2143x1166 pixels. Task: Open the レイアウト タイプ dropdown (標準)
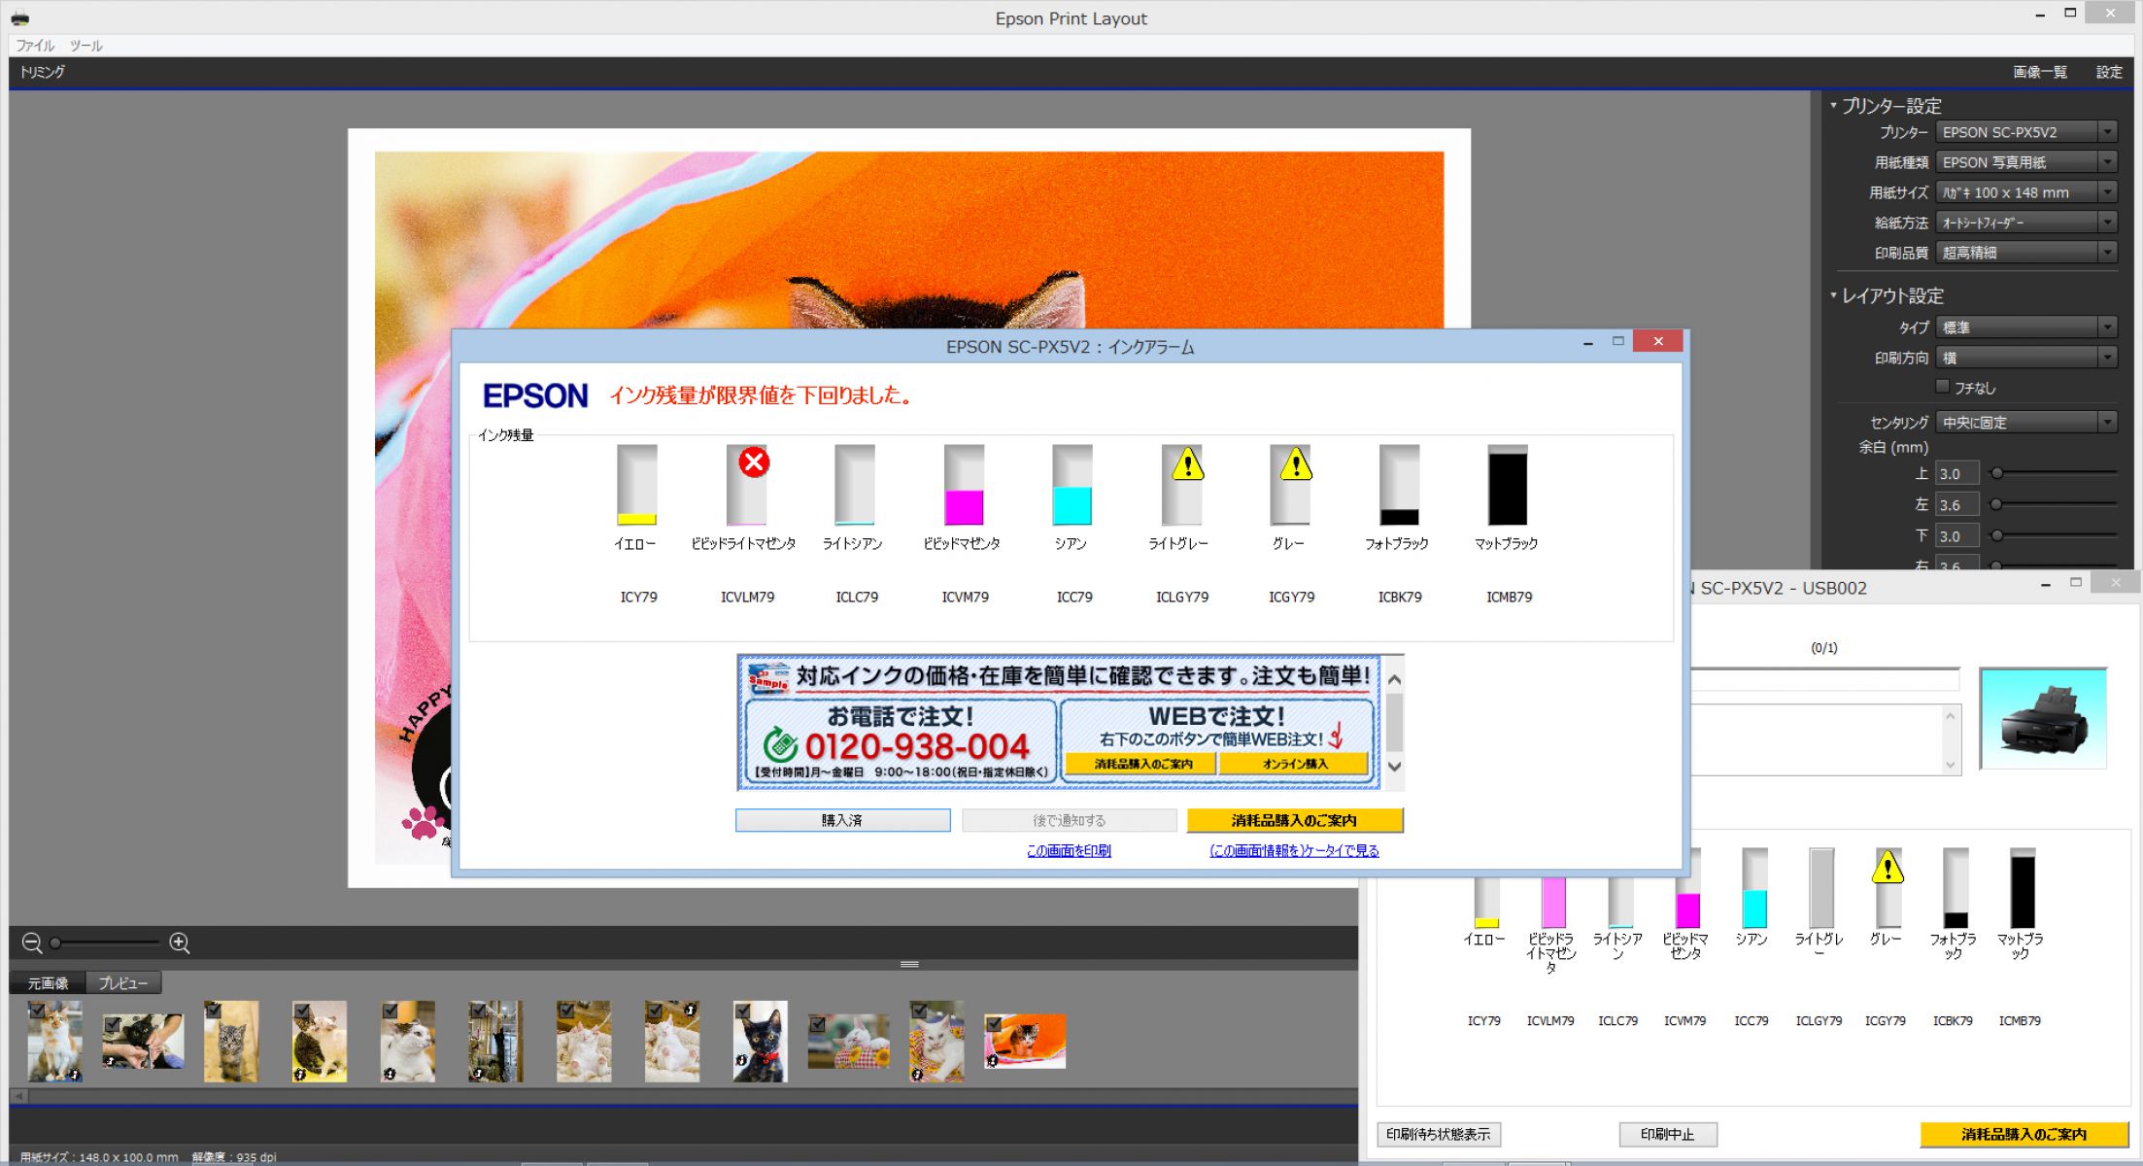tap(2026, 327)
